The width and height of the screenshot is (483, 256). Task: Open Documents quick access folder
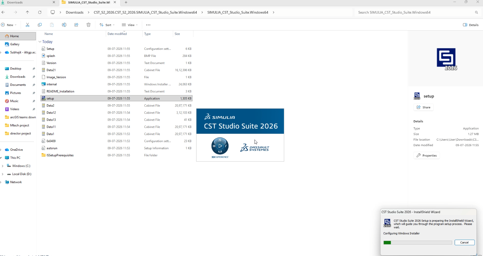pyautogui.click(x=18, y=85)
